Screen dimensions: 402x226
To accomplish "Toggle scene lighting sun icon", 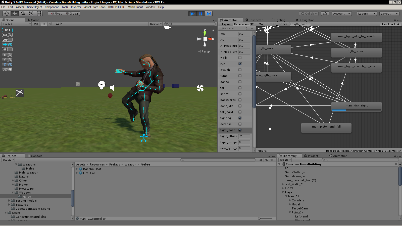I will (x=44, y=24).
